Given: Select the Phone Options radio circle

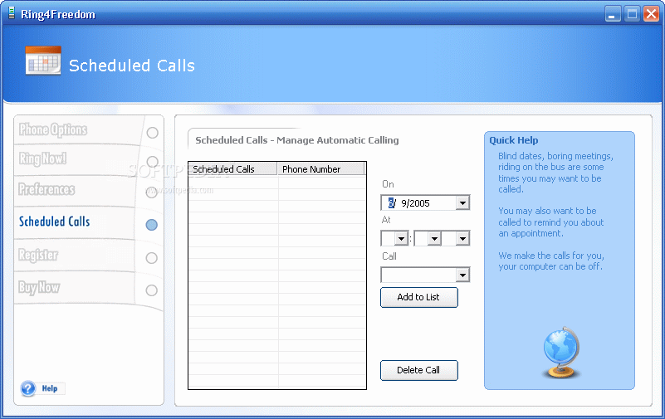Looking at the screenshot, I should coord(152,133).
